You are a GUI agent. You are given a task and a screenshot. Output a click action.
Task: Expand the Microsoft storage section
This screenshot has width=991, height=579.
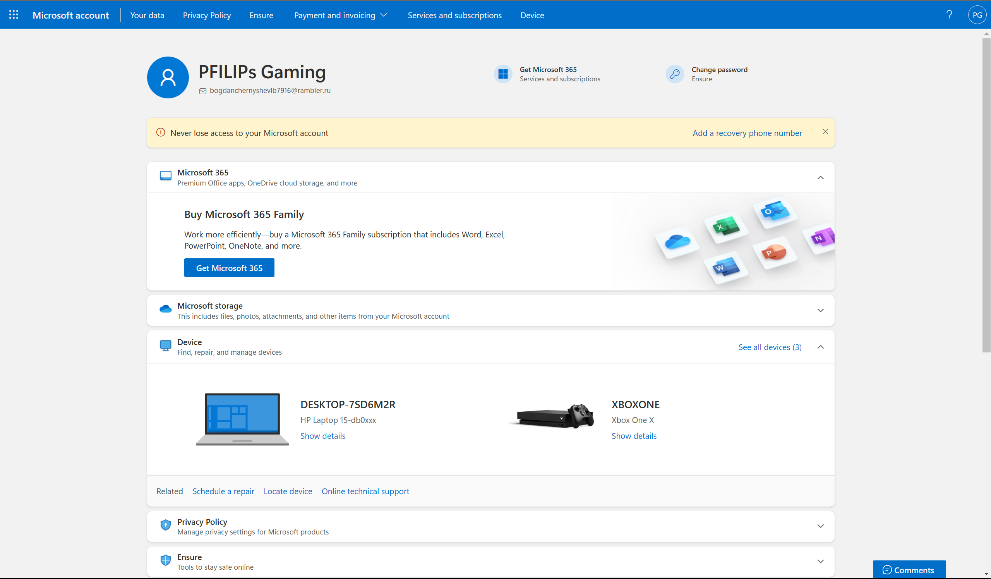(x=821, y=310)
